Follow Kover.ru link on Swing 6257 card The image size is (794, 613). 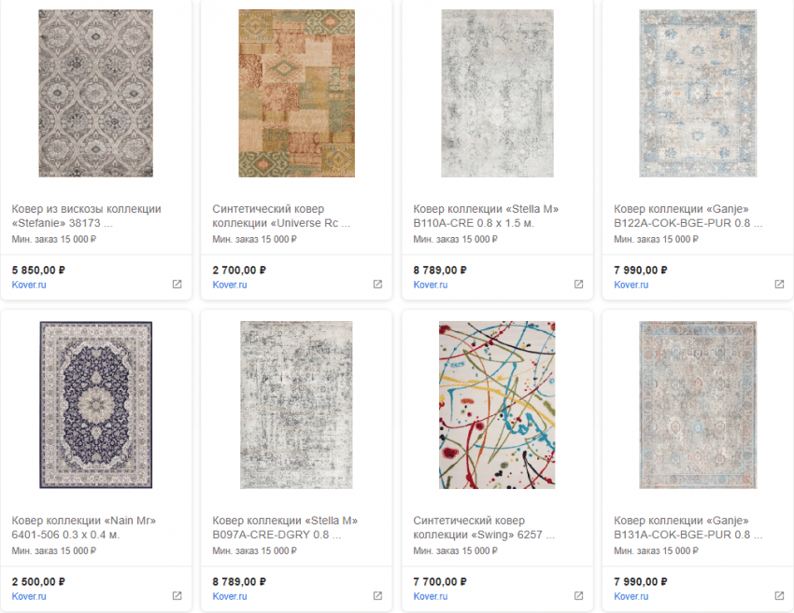pyautogui.click(x=431, y=596)
